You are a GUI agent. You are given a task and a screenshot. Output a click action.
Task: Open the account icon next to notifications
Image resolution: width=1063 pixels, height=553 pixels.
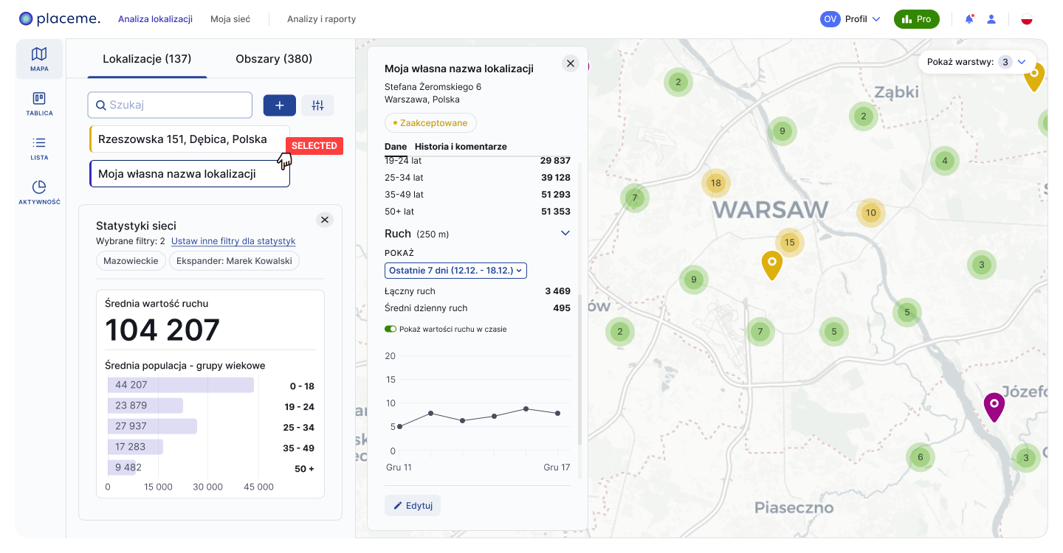pos(991,18)
